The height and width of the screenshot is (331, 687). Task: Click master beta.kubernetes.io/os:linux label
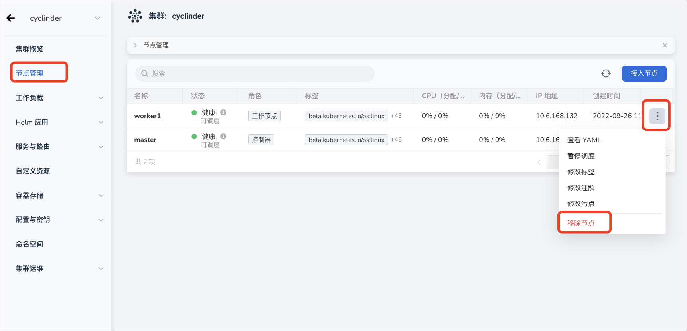click(346, 140)
